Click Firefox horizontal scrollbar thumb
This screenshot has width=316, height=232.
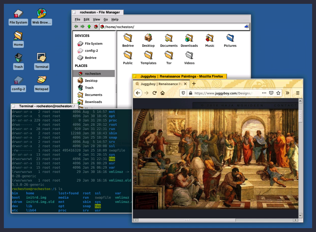187,220
